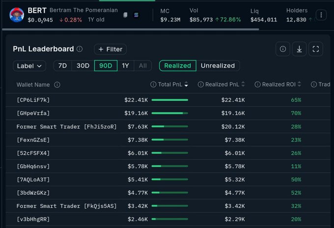Click info icon beside Realized ROI header
Screen dimensions: 334x228
click(x=257, y=85)
